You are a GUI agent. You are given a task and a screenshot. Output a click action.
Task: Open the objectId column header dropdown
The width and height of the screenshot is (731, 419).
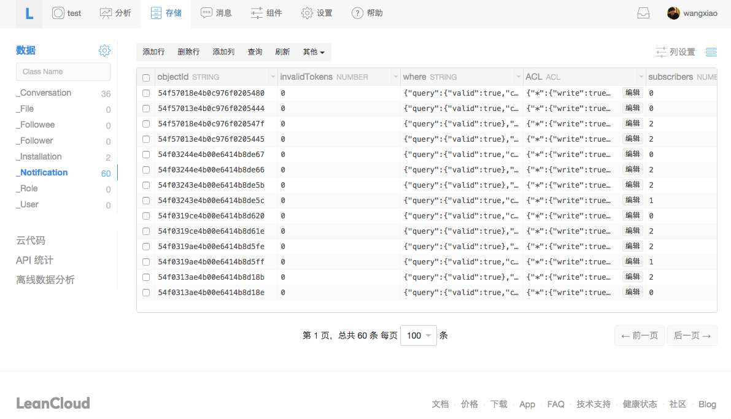273,77
